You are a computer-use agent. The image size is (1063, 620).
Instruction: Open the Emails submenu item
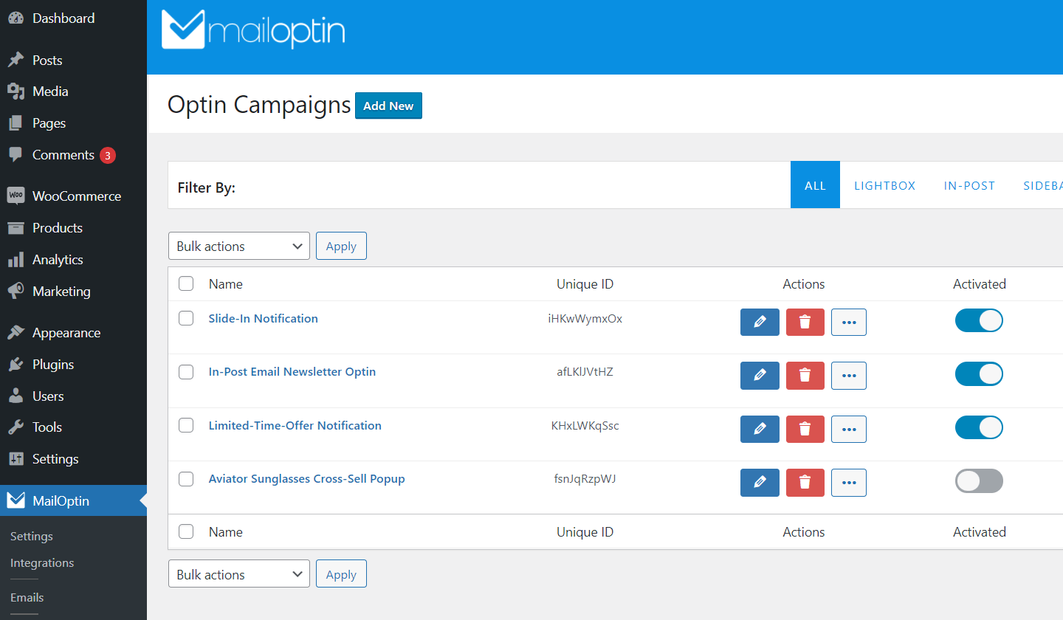pyautogui.click(x=27, y=598)
